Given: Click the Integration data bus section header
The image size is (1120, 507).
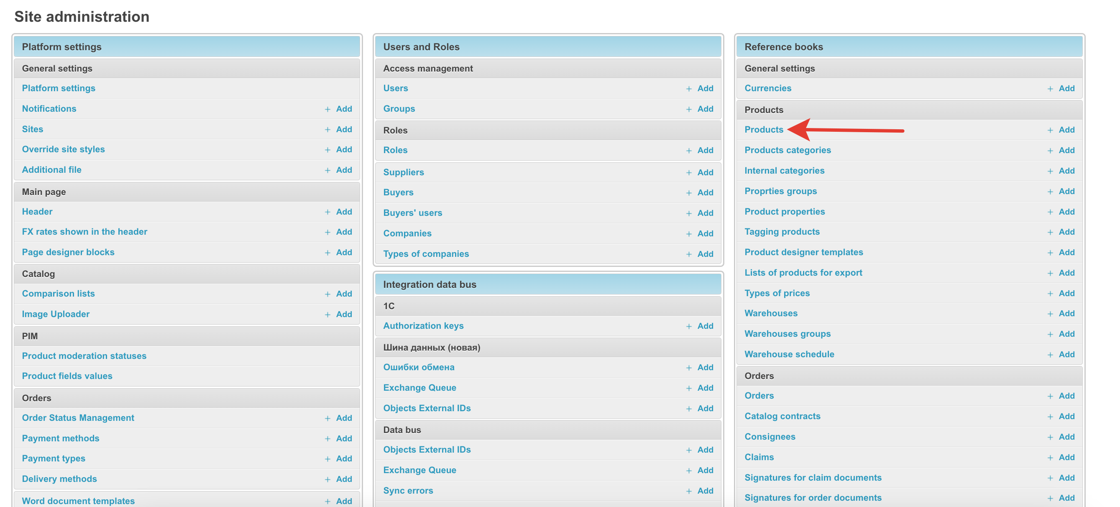Looking at the screenshot, I should pyautogui.click(x=430, y=284).
